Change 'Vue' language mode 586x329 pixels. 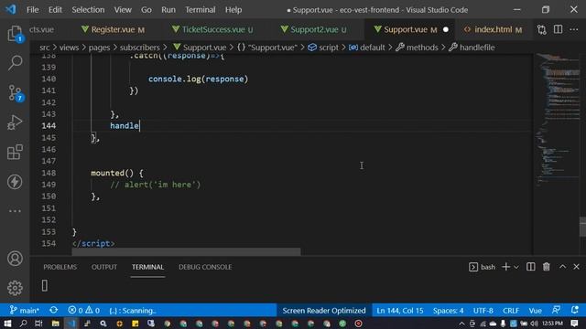click(535, 311)
